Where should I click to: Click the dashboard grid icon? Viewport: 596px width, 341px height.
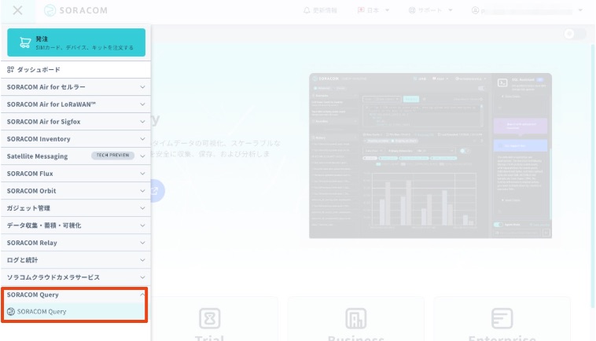tap(10, 69)
